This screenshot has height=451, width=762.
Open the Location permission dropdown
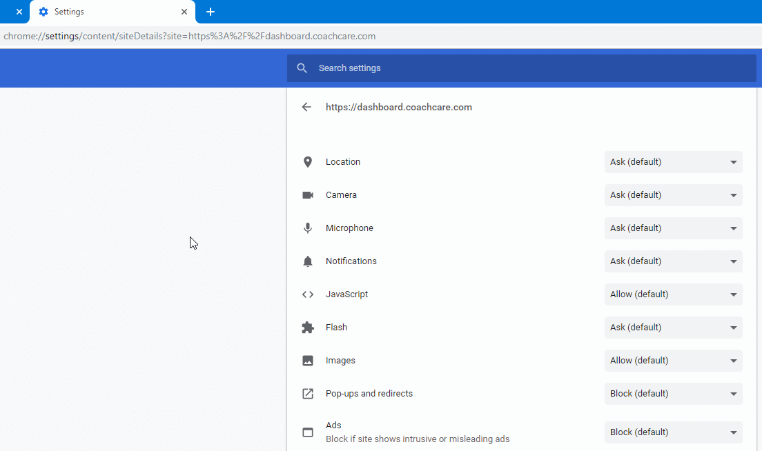(673, 162)
